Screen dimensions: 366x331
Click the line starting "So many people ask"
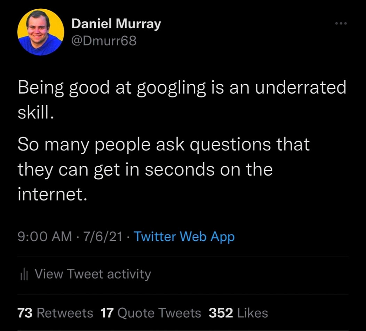click(x=164, y=144)
